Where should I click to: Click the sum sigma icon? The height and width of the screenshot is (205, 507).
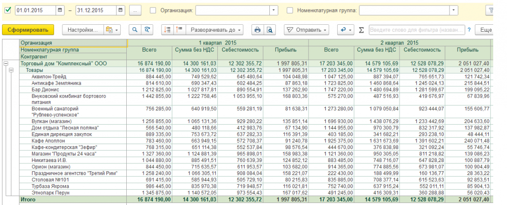coord(361,30)
